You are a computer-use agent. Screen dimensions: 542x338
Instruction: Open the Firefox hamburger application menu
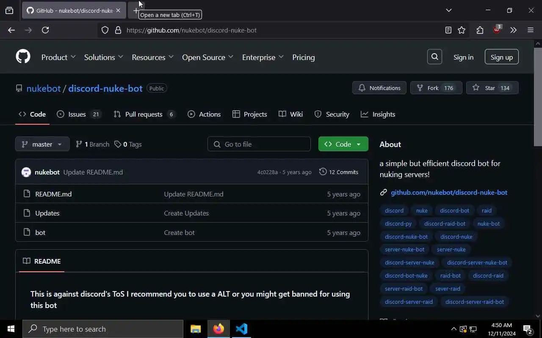click(531, 30)
